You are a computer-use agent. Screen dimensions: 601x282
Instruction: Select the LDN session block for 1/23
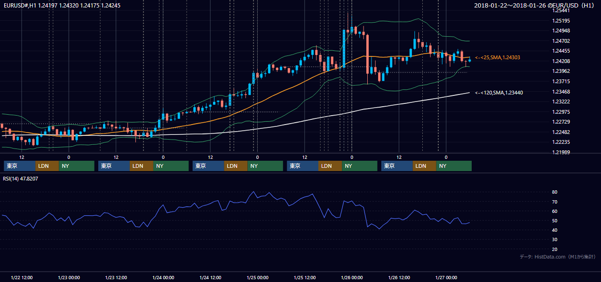coord(142,166)
